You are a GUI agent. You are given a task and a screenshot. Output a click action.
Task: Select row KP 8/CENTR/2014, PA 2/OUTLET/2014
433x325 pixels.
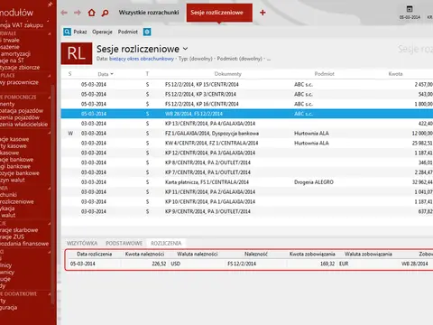247,162
